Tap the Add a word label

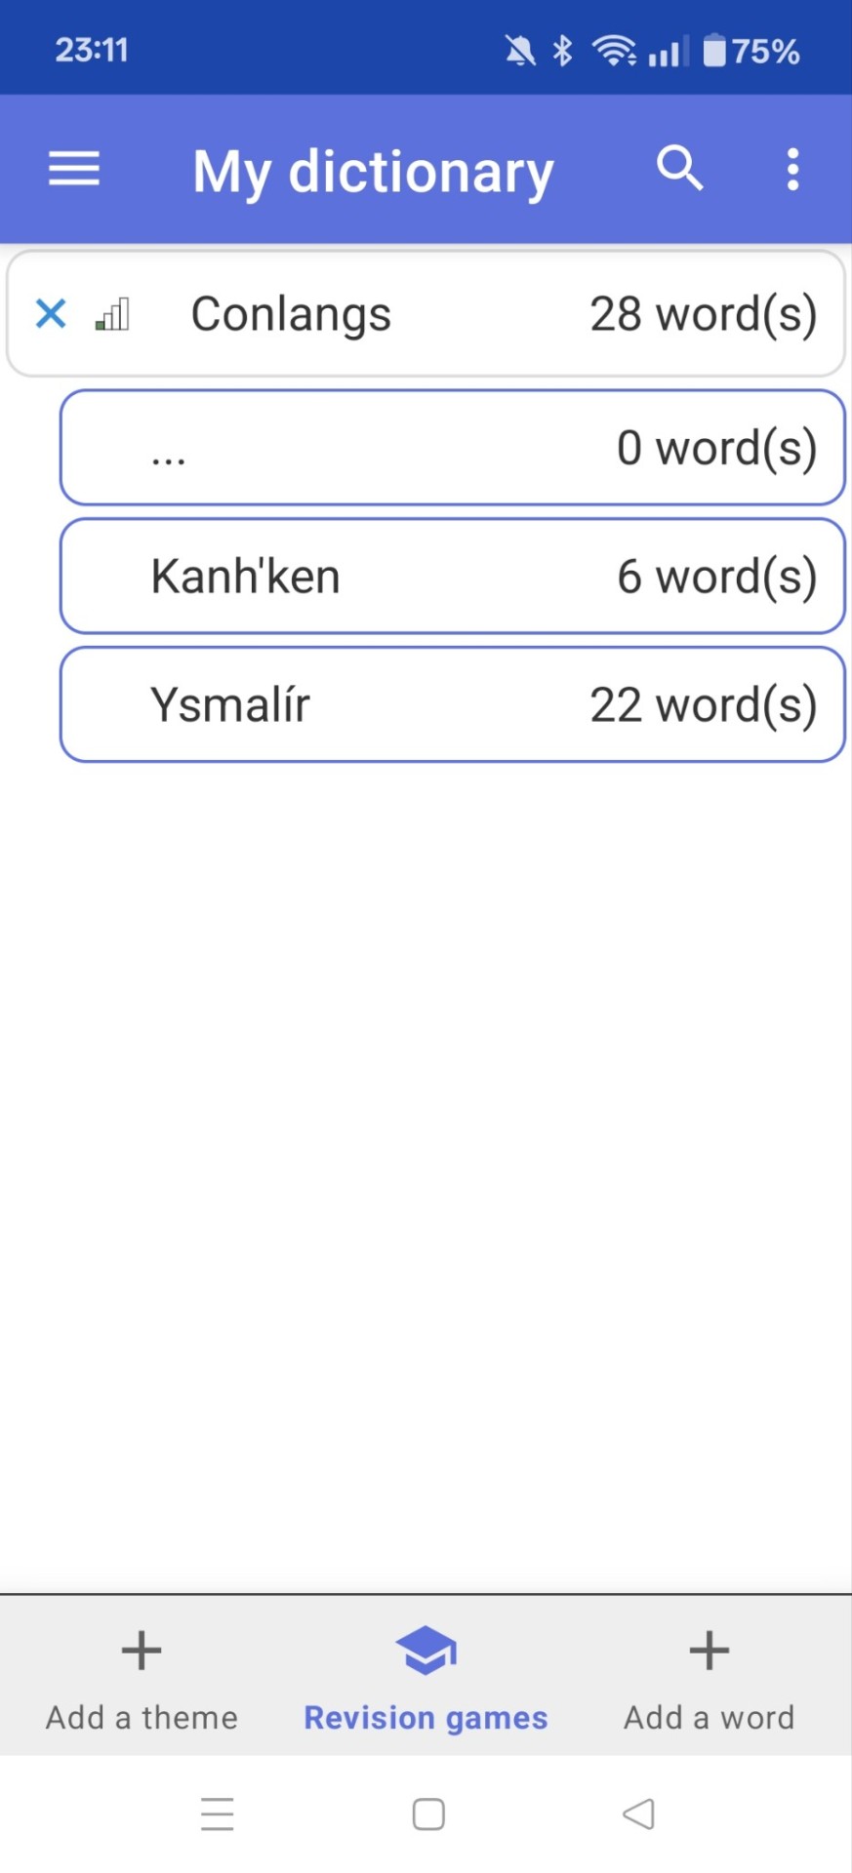pos(709,1717)
